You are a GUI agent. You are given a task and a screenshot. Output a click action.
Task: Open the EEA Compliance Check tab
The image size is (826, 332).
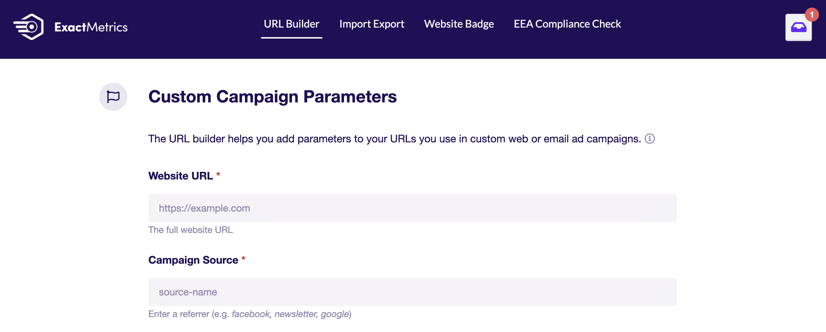[x=567, y=24]
